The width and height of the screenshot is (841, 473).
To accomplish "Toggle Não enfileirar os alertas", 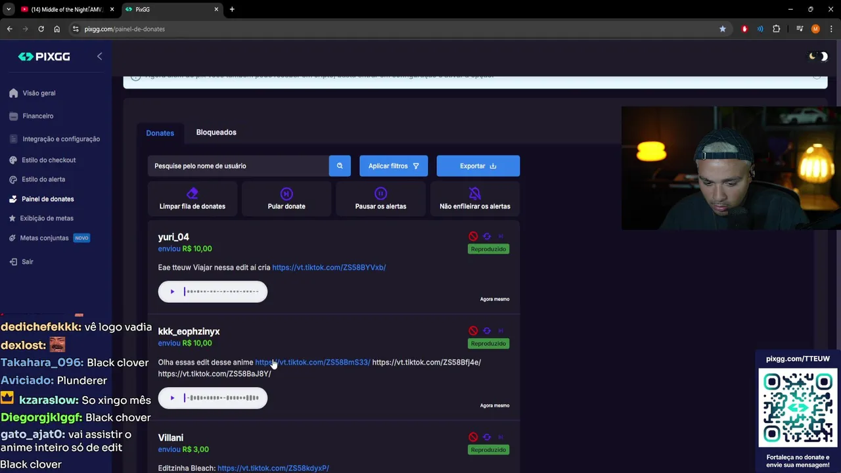I will click(474, 199).
